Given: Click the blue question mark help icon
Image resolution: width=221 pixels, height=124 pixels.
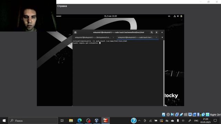Looking at the screenshot, I should point(134,121).
